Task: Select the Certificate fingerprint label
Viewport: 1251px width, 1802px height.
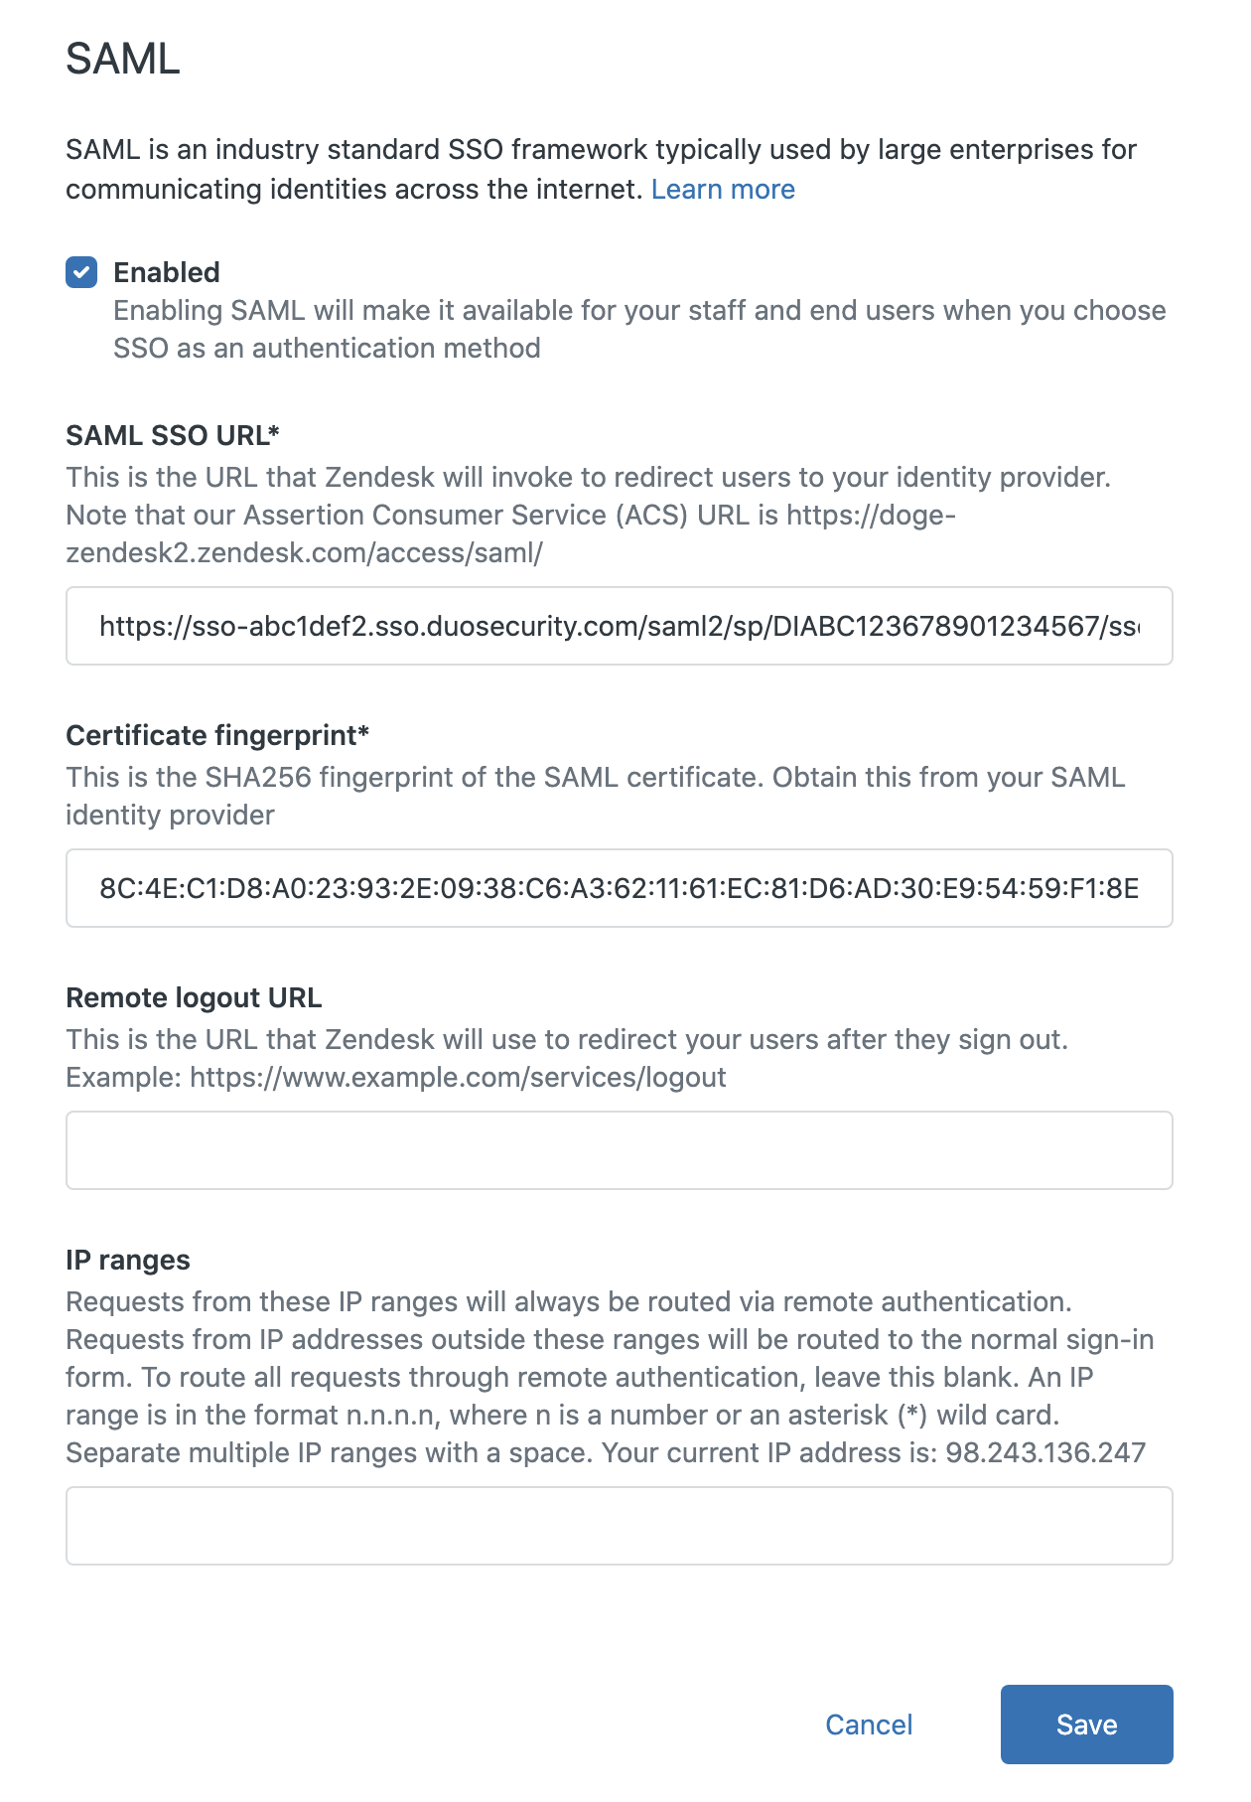Action: (216, 735)
